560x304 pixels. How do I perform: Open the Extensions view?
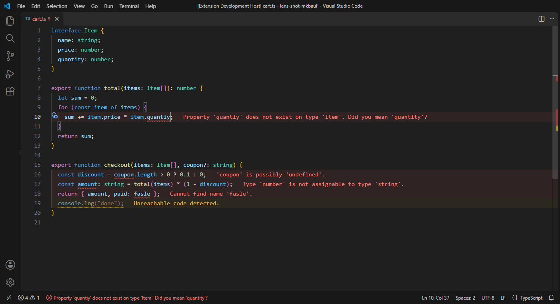10,92
